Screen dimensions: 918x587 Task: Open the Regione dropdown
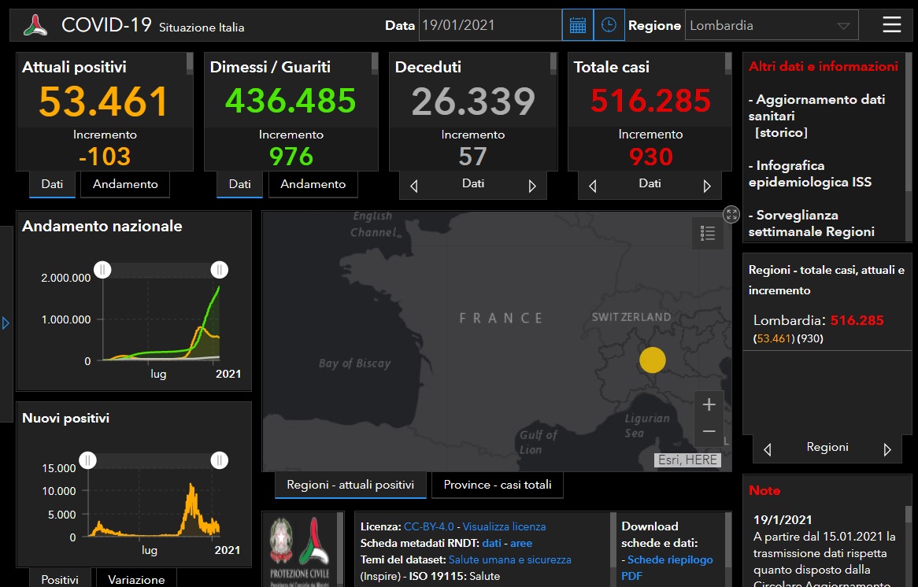772,25
